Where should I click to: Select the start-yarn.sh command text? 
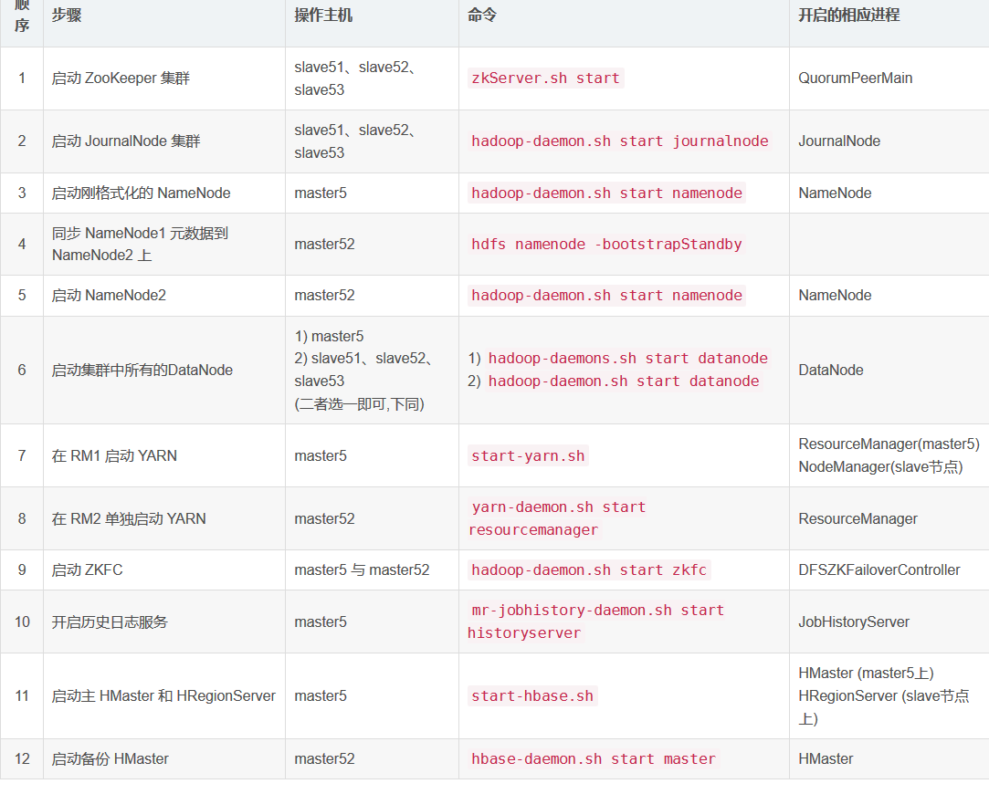click(528, 456)
